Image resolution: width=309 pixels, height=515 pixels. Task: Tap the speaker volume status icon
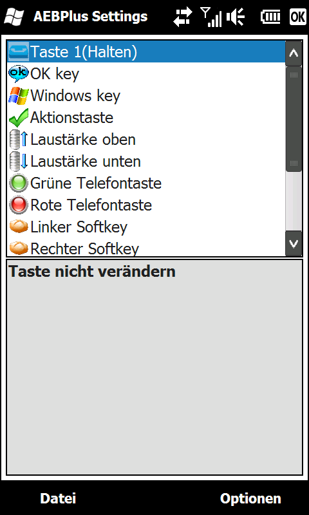pos(236,17)
